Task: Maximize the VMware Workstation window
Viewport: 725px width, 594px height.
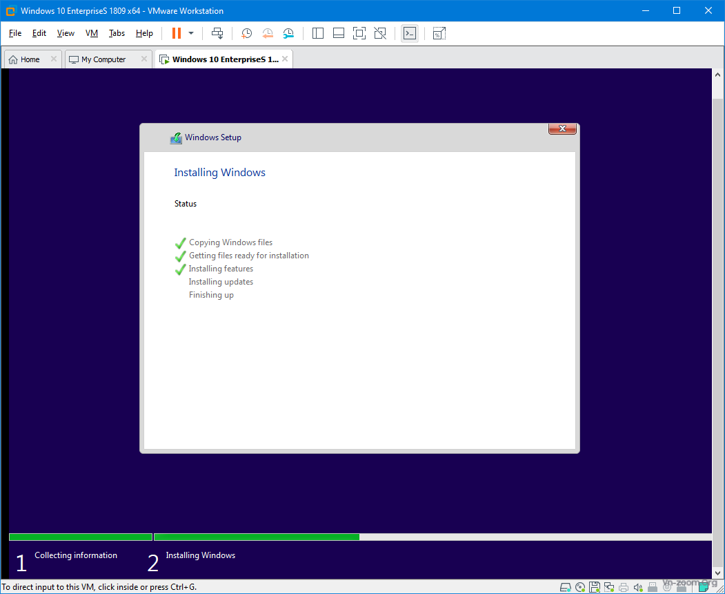Action: (677, 10)
